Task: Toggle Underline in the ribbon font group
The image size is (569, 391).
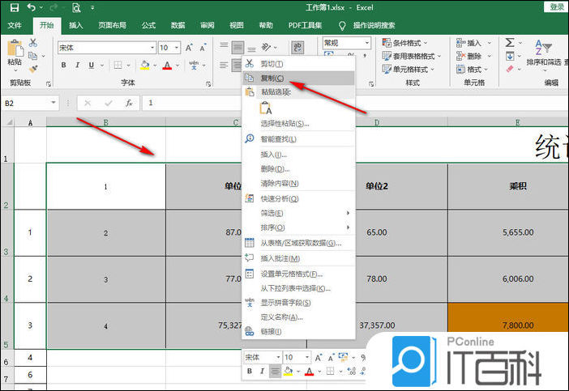Action: tap(90, 65)
